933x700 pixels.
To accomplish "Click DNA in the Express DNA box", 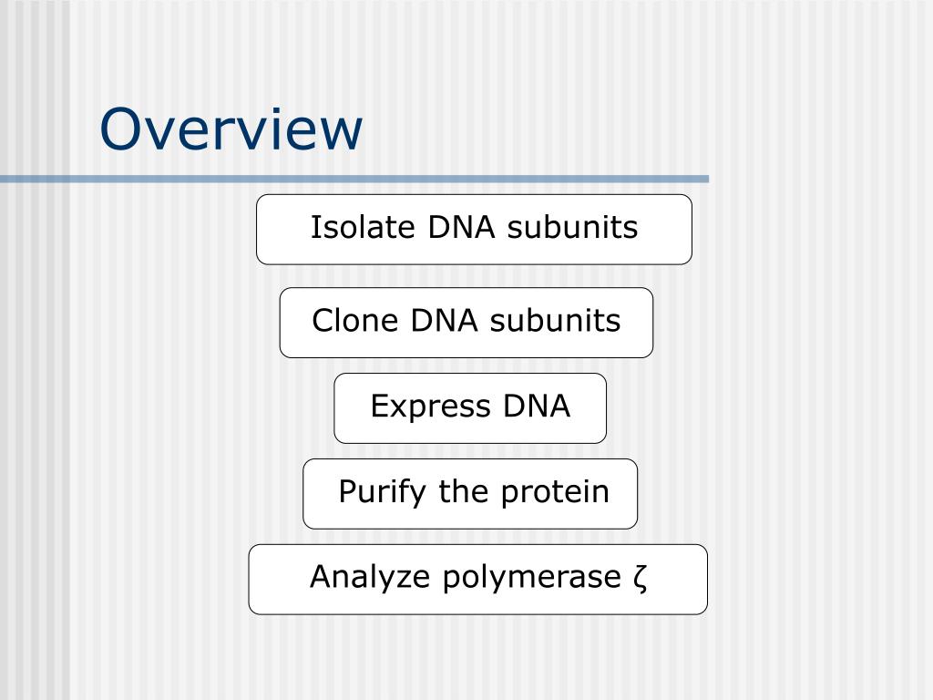I will (x=537, y=406).
